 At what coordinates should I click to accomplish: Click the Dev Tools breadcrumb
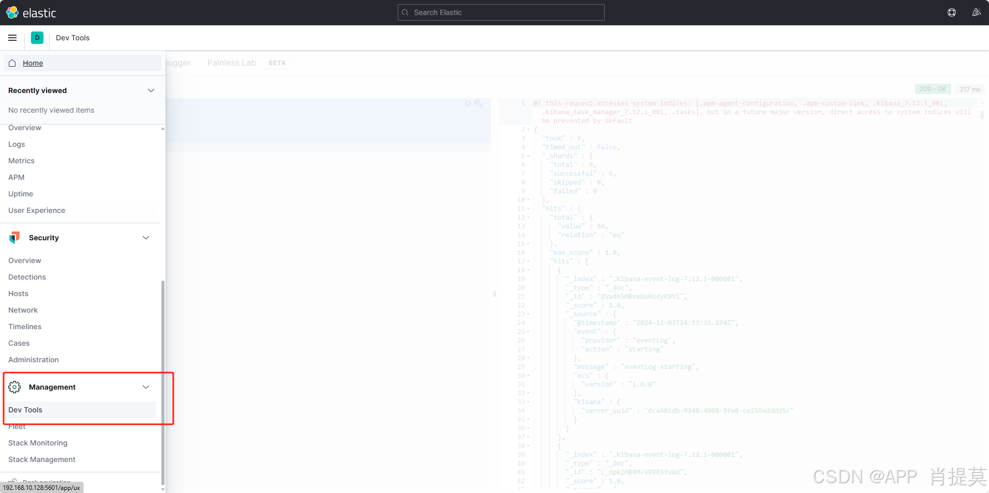(x=72, y=38)
